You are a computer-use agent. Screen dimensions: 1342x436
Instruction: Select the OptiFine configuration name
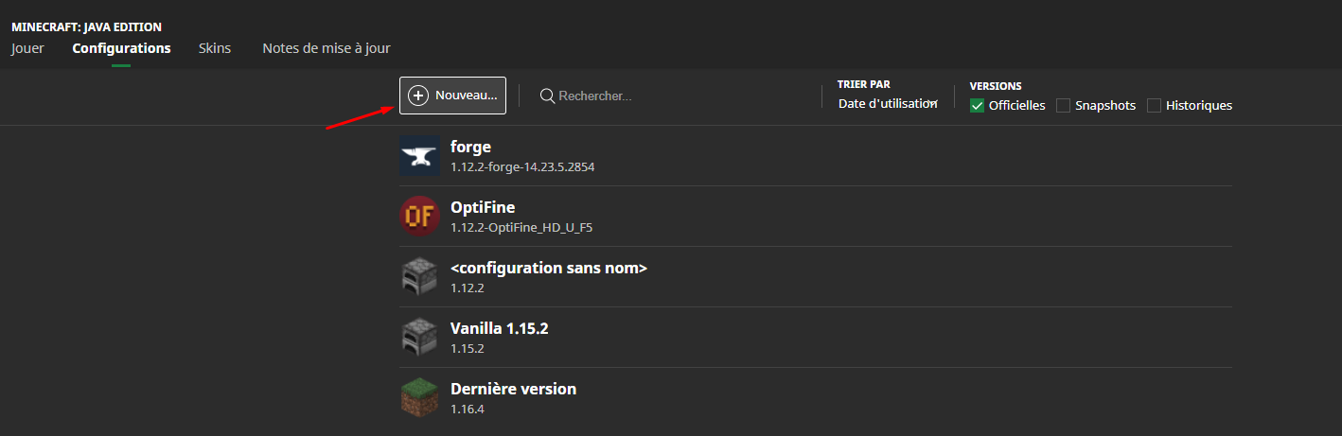(x=483, y=207)
